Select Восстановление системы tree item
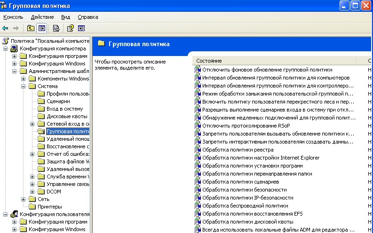This screenshot has height=233, width=373. point(68,146)
